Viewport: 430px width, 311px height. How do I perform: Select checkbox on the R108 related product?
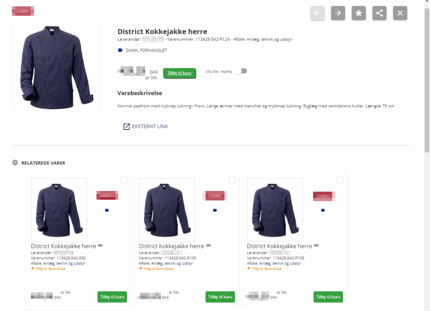click(x=340, y=180)
